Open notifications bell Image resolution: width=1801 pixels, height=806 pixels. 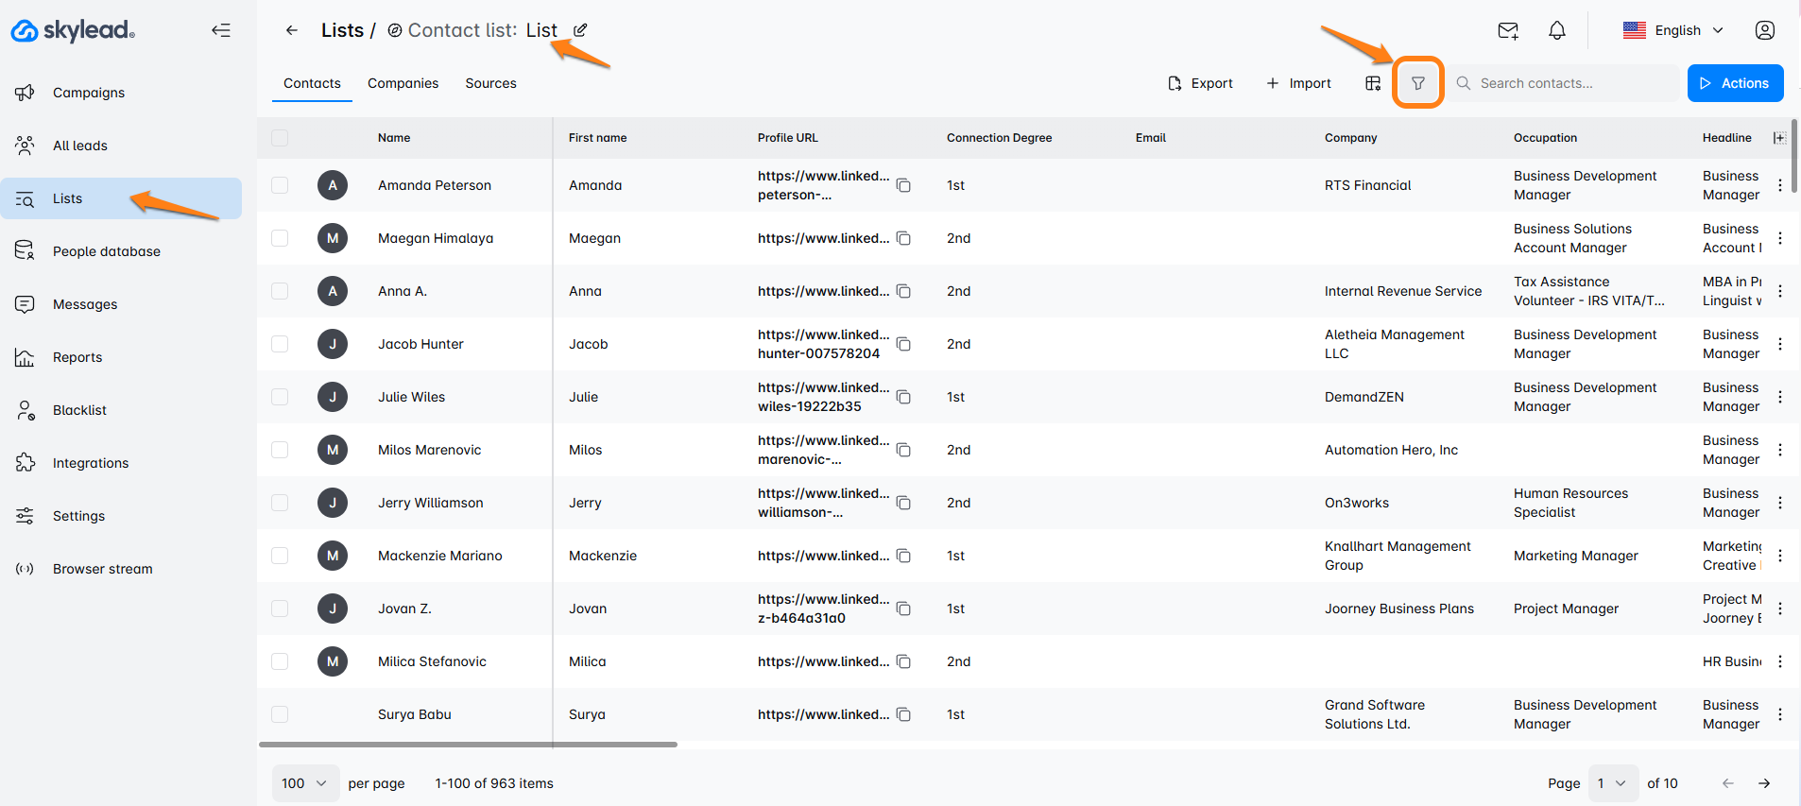click(1557, 30)
